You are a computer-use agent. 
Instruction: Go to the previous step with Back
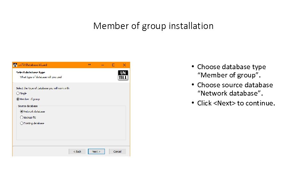point(77,152)
